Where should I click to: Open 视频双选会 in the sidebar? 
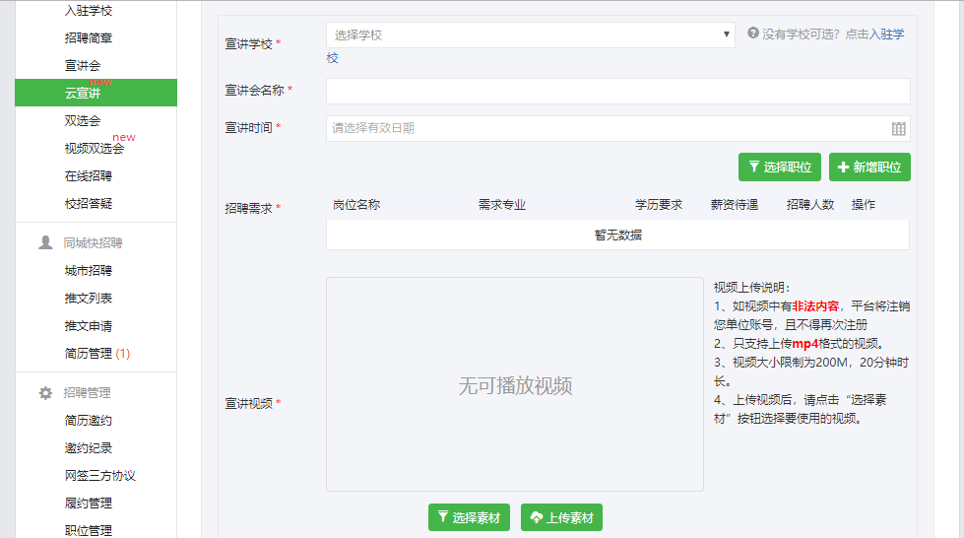click(x=94, y=148)
